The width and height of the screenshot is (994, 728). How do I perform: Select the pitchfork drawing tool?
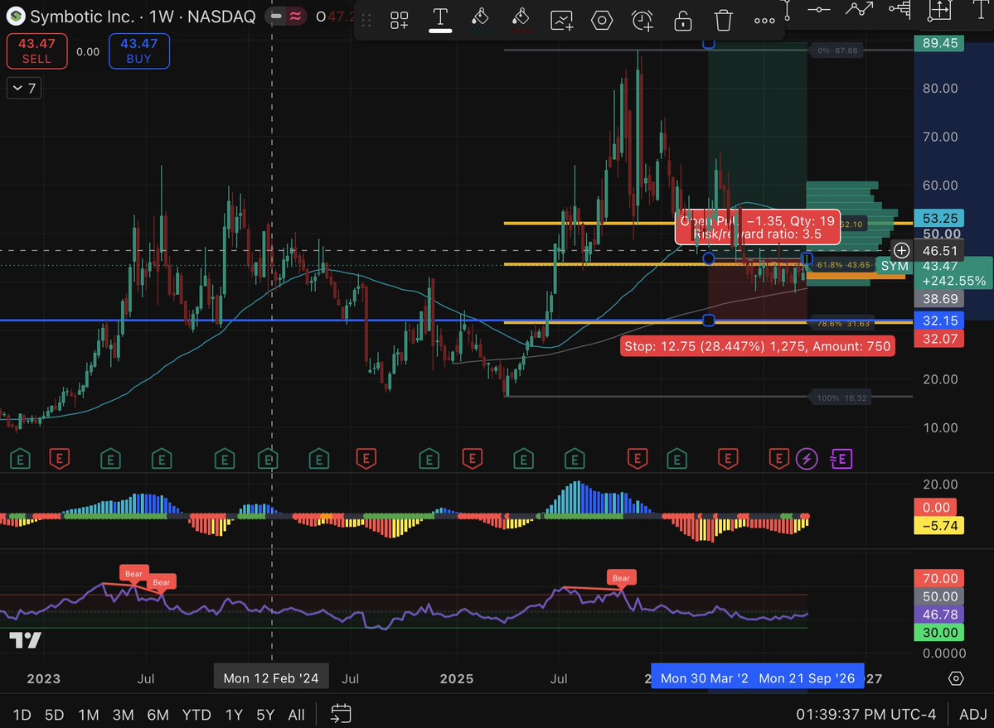pos(900,9)
